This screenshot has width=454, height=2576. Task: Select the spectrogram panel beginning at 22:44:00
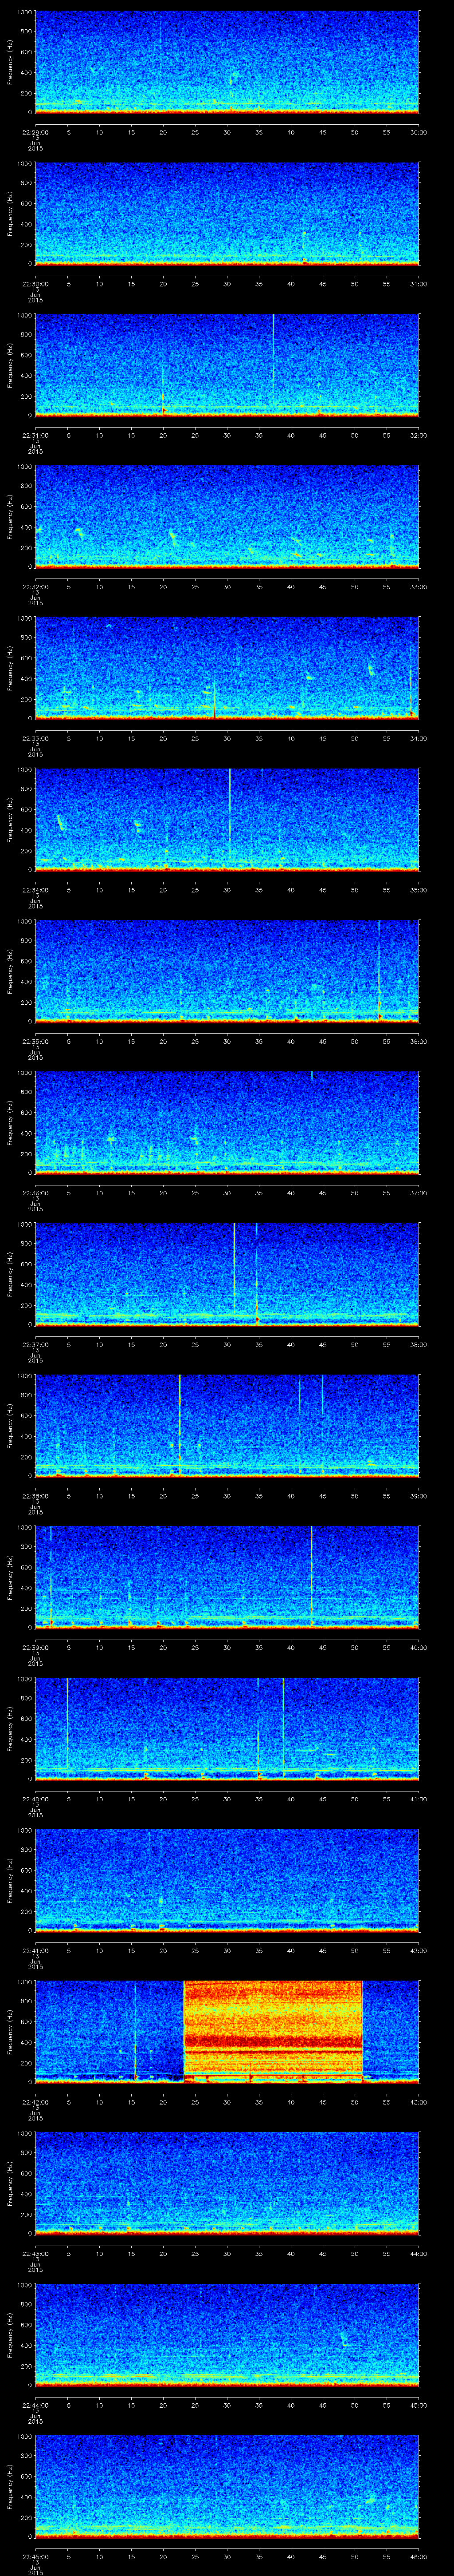tap(227, 2335)
